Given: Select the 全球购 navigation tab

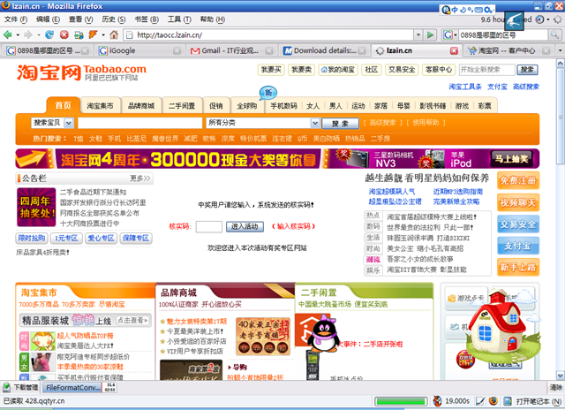Looking at the screenshot, I should click(x=247, y=106).
